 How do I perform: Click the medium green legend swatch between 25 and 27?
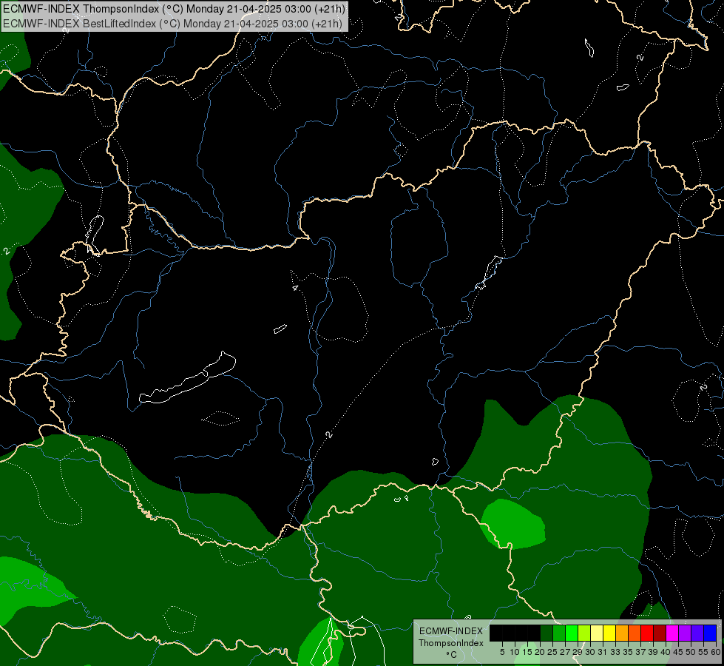click(x=559, y=633)
